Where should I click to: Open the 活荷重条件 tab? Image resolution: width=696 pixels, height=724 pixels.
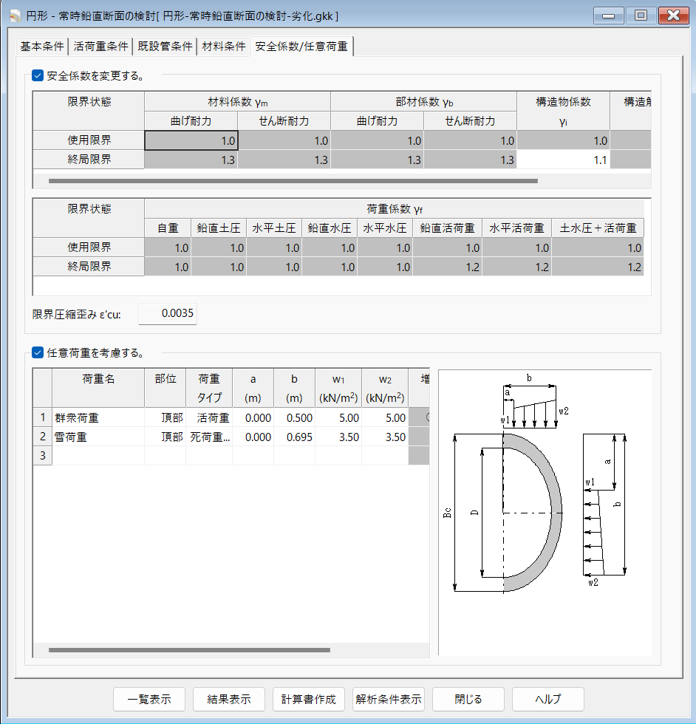(x=100, y=46)
